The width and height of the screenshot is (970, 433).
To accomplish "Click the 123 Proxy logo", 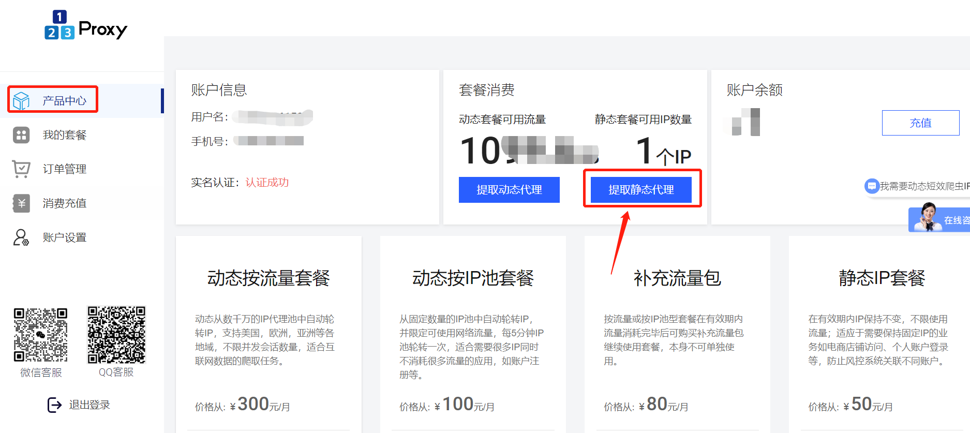I will (x=86, y=25).
